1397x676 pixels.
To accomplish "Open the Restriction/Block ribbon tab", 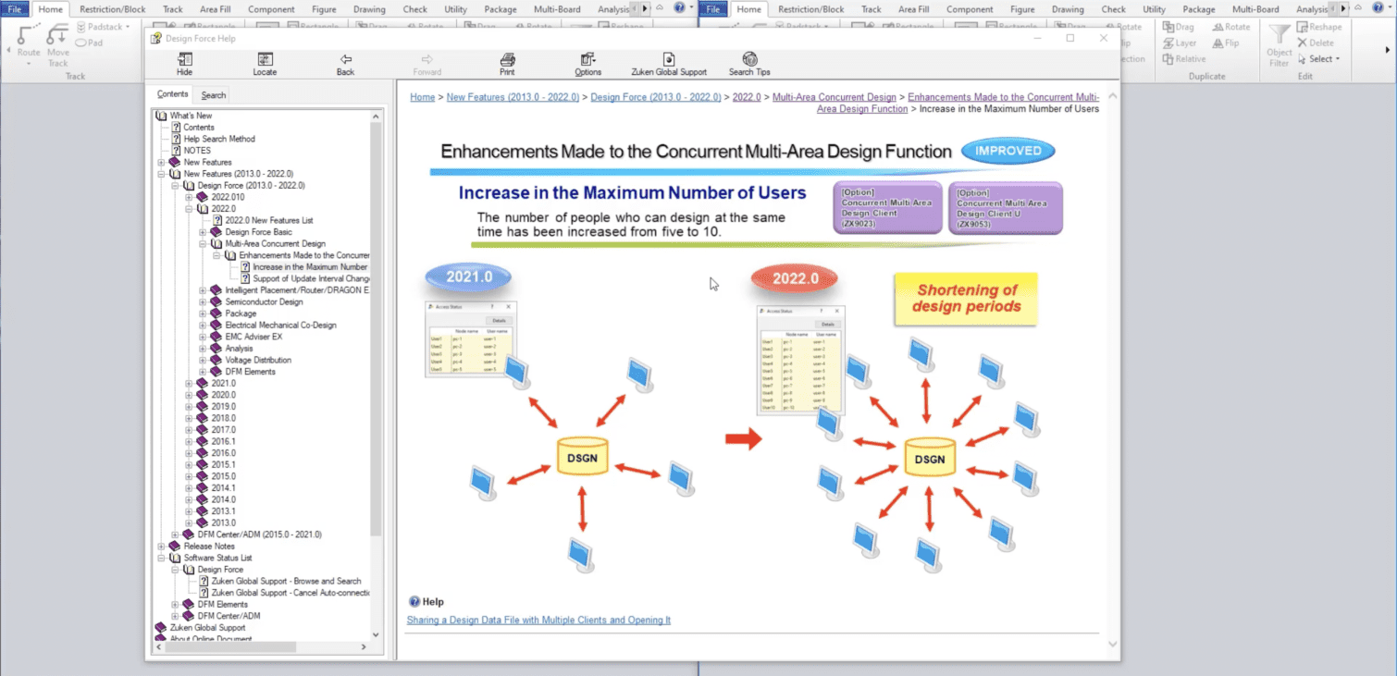I will pyautogui.click(x=112, y=9).
